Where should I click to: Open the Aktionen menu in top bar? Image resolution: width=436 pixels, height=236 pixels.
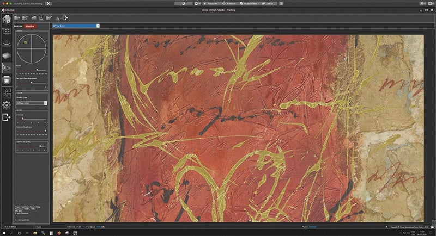(211, 4)
